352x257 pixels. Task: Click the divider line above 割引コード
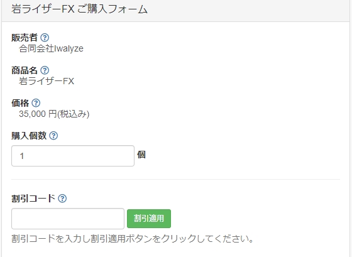[x=176, y=179]
